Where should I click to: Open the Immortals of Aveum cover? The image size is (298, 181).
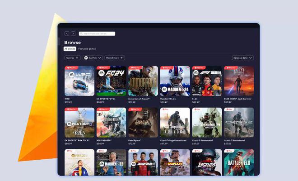pos(143,81)
